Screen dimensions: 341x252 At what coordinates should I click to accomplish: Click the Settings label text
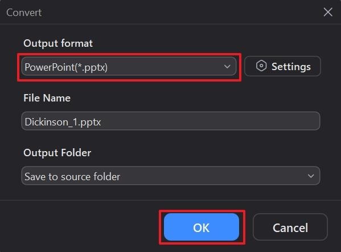click(291, 67)
